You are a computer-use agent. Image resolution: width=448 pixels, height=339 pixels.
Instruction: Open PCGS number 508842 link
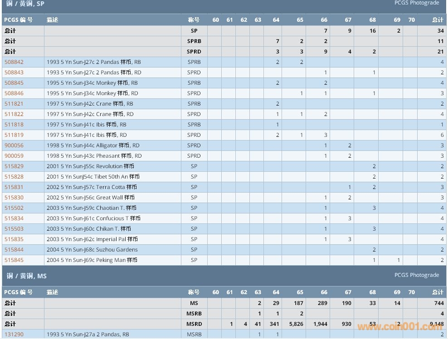[x=14, y=62]
